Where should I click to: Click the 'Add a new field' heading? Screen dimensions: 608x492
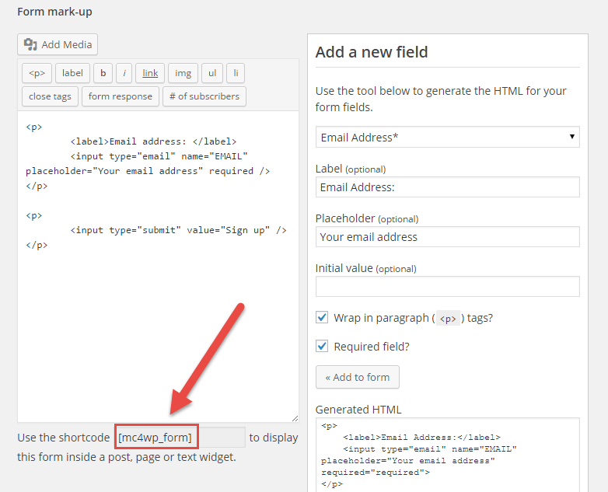[372, 52]
